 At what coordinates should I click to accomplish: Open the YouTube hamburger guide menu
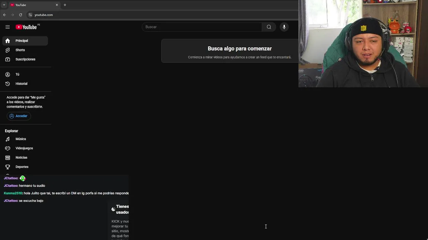(7, 27)
